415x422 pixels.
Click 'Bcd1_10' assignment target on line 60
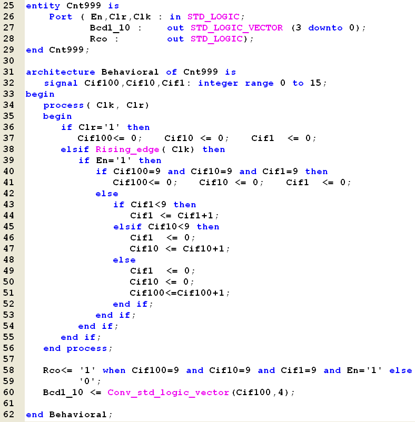click(x=63, y=393)
